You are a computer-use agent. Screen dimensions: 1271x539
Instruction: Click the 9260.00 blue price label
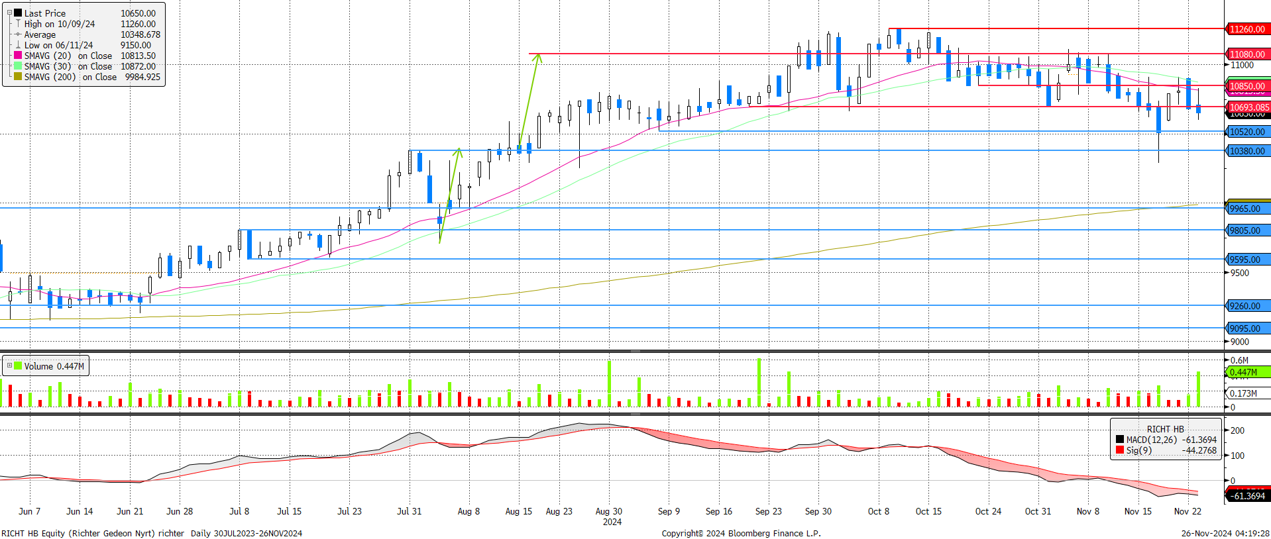[1247, 306]
